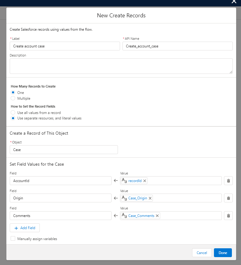
Task: Click the trash icon beside the Origin row
Action: point(228,198)
